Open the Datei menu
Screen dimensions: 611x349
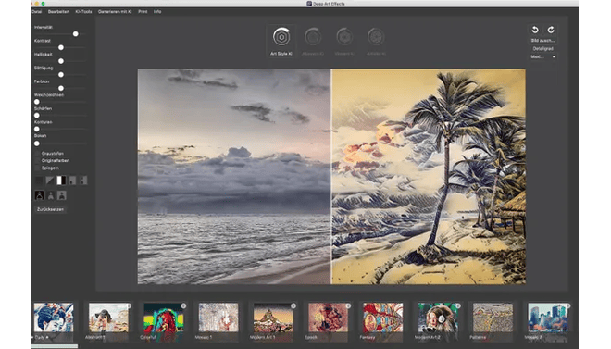click(37, 12)
